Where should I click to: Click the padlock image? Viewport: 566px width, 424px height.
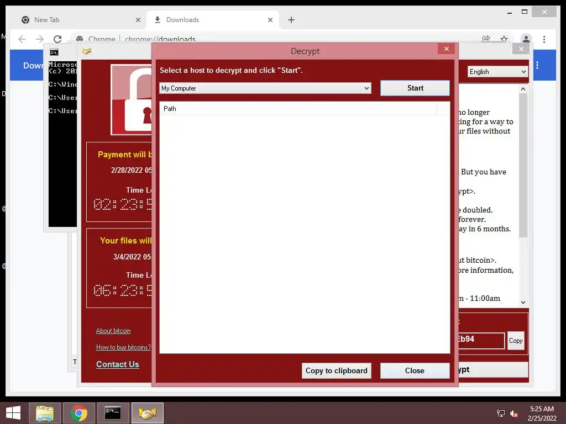[x=132, y=99]
